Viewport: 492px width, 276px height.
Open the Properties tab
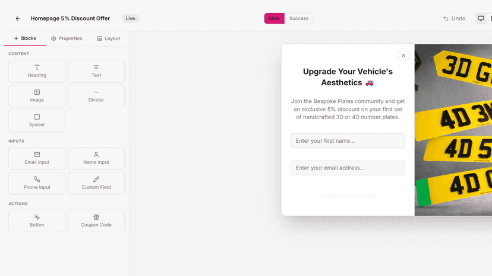click(x=67, y=38)
